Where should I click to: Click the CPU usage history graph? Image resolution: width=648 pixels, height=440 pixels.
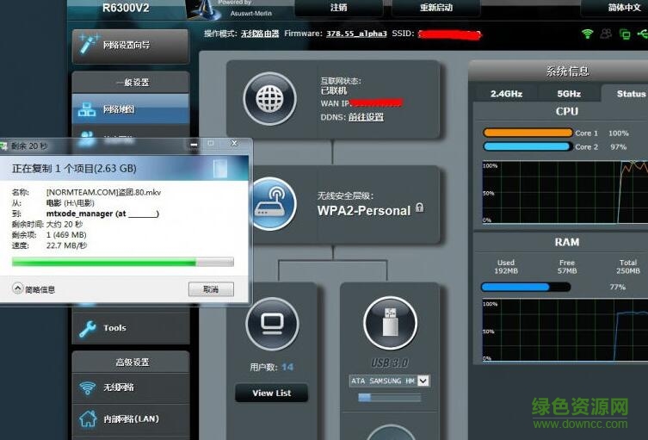click(x=565, y=192)
